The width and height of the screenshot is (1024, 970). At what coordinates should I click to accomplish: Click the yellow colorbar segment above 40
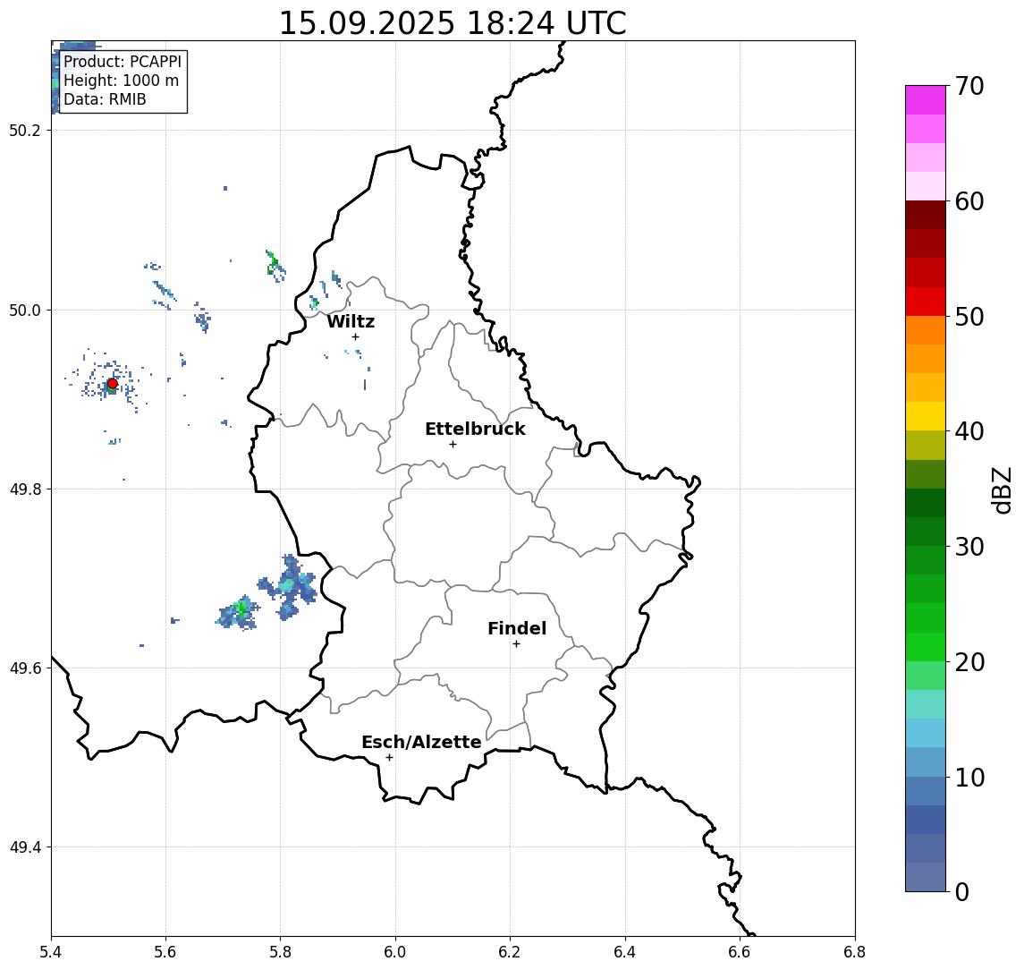(x=926, y=416)
